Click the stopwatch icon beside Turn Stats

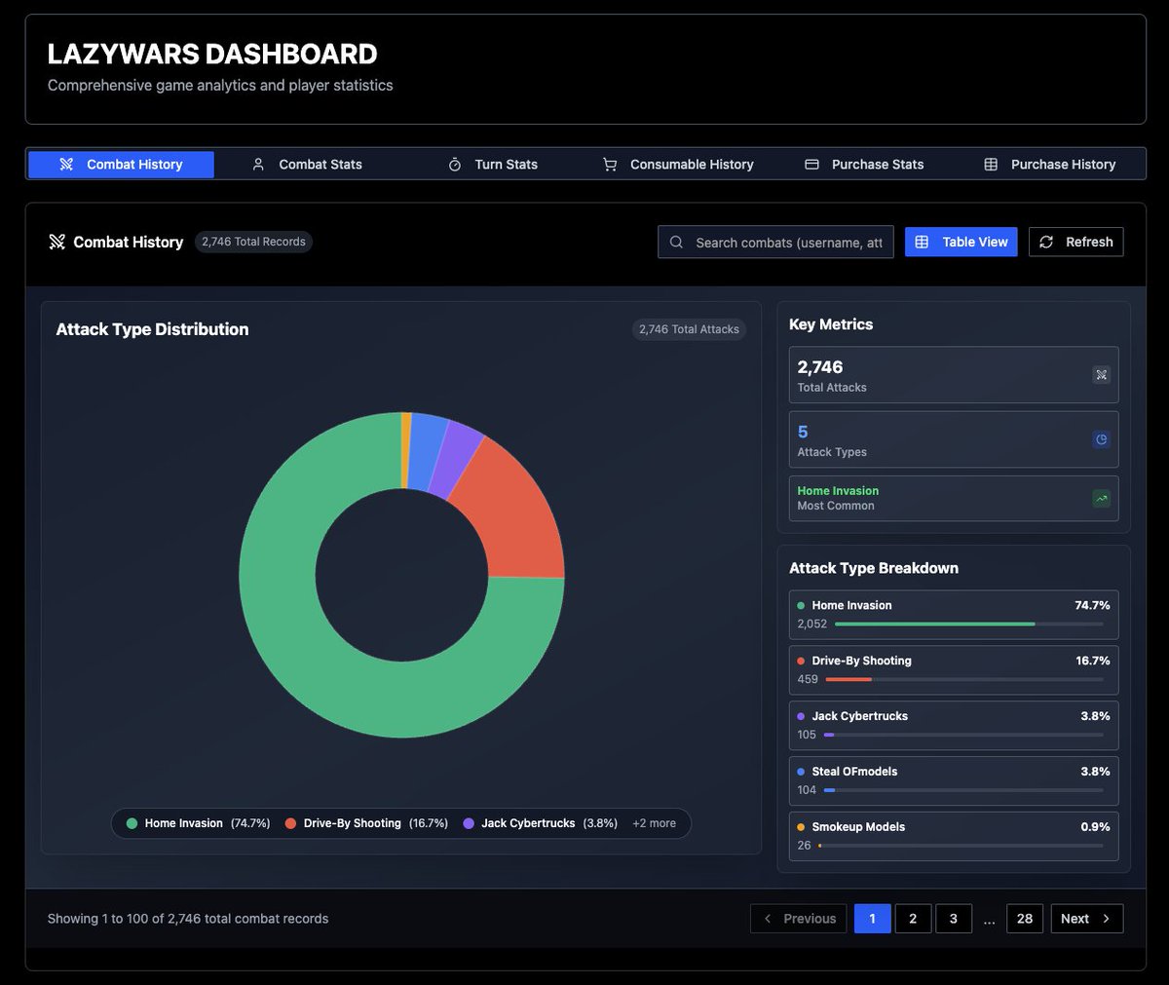[455, 165]
